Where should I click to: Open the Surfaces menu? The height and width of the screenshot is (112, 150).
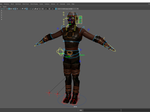click(x=47, y=4)
